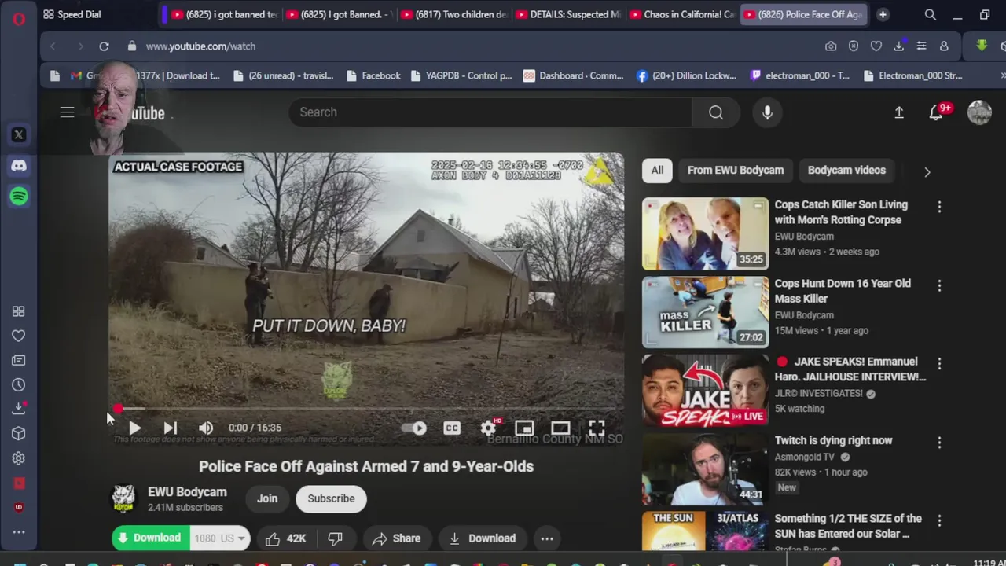This screenshot has width=1006, height=566.
Task: Open sidebar three-dots more options
Action: (x=19, y=532)
